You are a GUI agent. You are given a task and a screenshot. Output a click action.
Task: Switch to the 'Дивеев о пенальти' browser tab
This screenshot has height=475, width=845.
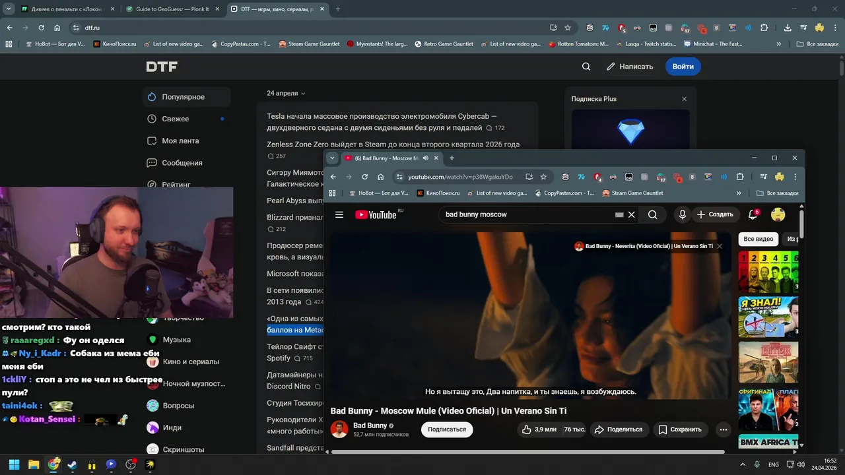pyautogui.click(x=67, y=9)
